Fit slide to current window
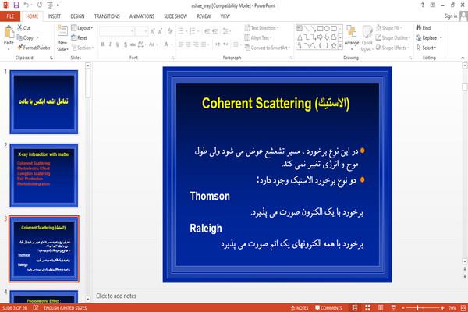This screenshot has width=468, height=312. [463, 308]
